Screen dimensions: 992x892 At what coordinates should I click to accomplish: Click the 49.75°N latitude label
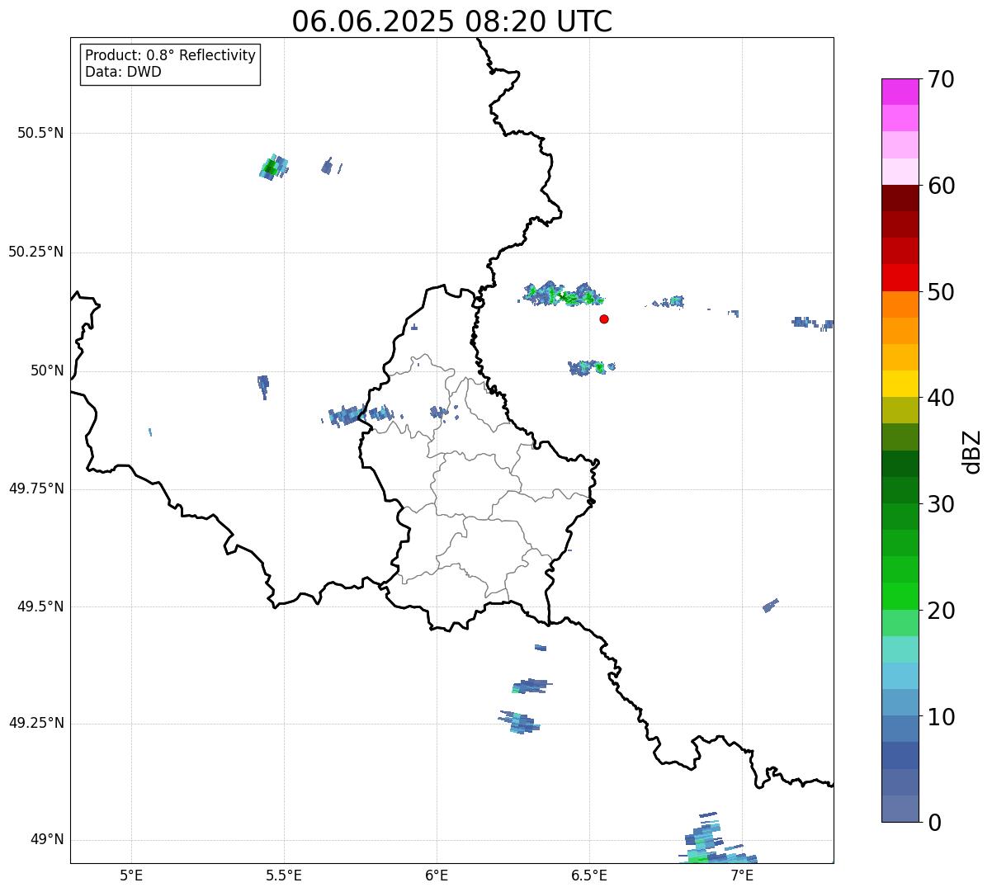point(36,488)
